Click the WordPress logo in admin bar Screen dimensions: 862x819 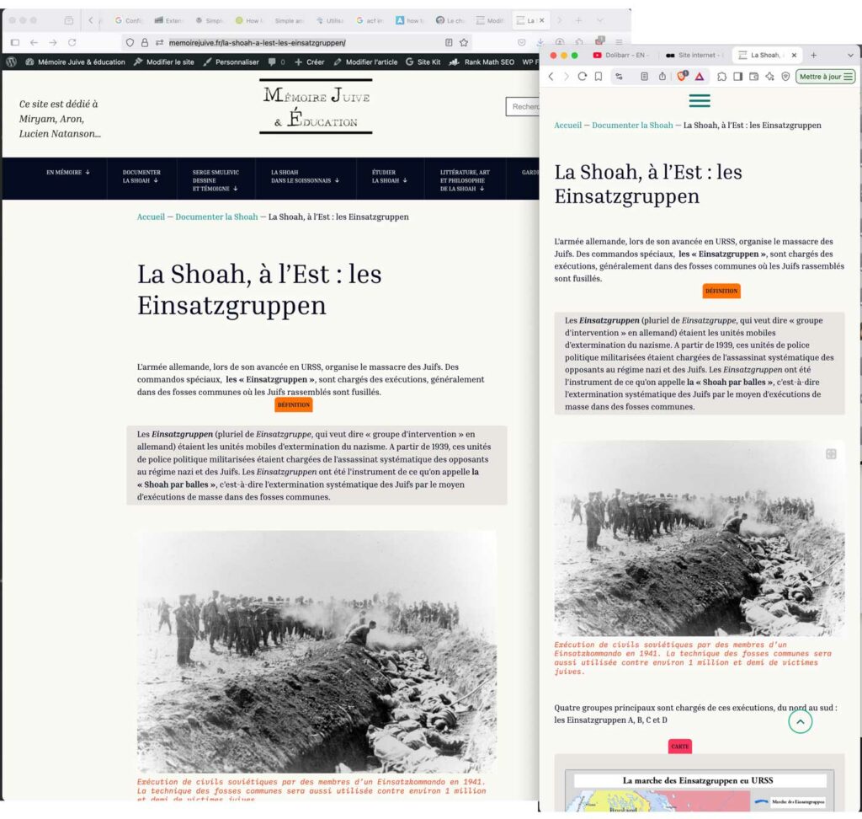click(11, 62)
